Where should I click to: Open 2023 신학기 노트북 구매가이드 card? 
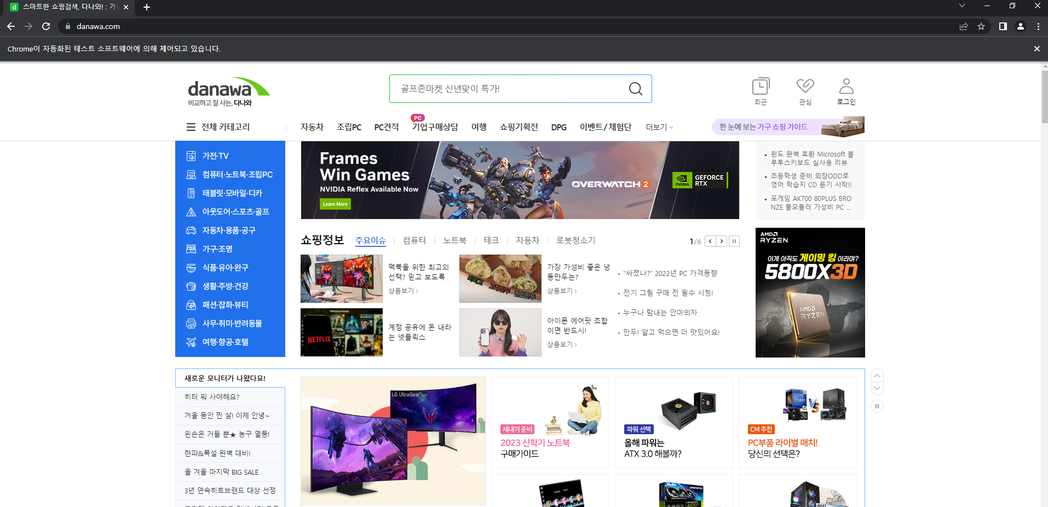coord(550,423)
